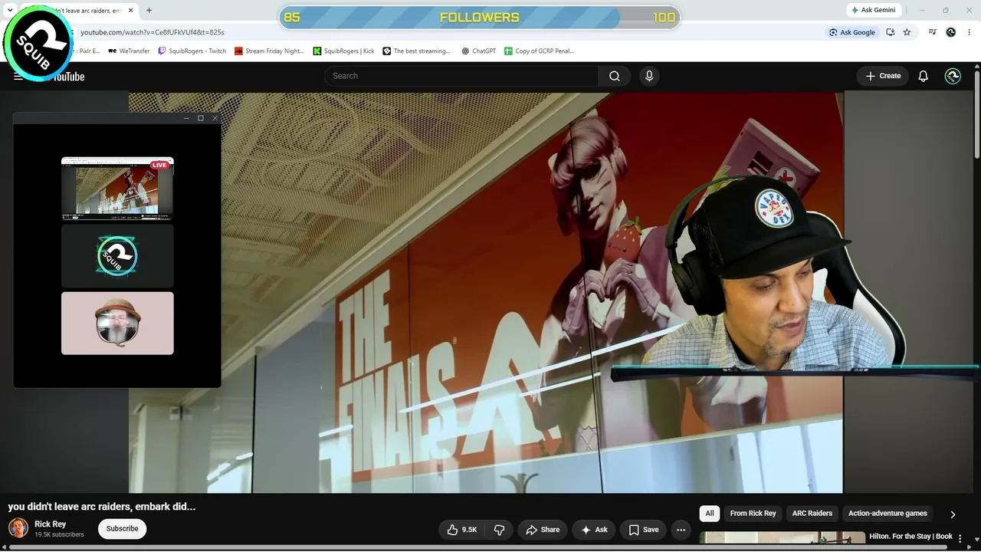Open The best streaming bookmark

coord(417,51)
